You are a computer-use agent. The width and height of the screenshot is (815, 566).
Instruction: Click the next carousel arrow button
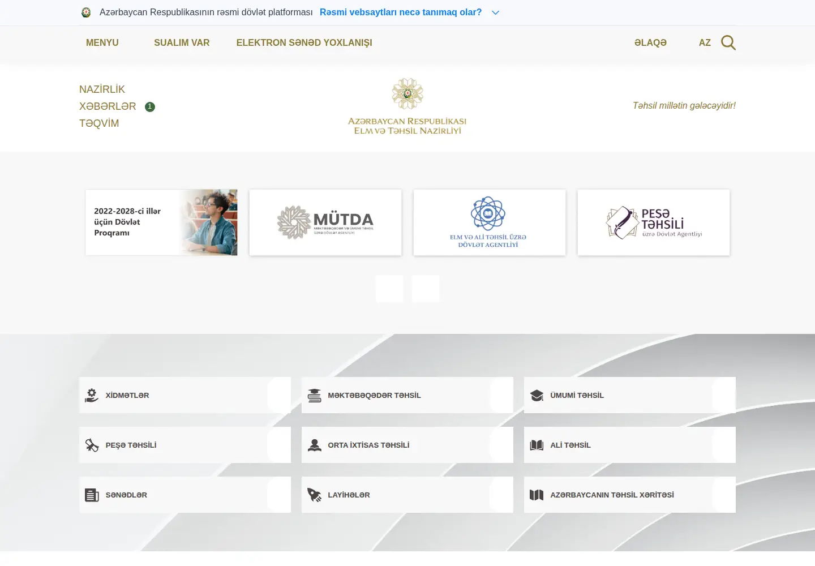(426, 289)
